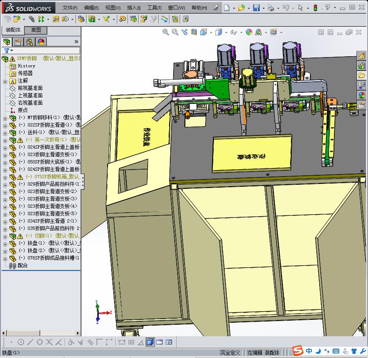Click the Undo arrow icon
Screen dimensions: 368x358
tap(286, 8)
